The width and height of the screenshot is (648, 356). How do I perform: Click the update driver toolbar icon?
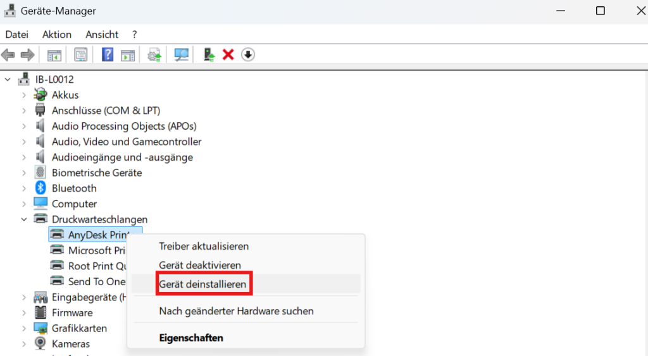click(x=154, y=55)
